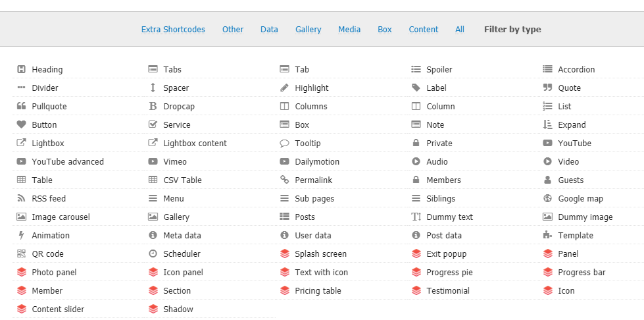644x320 pixels.
Task: Select the Progress bar shortcode
Action: coord(582,272)
